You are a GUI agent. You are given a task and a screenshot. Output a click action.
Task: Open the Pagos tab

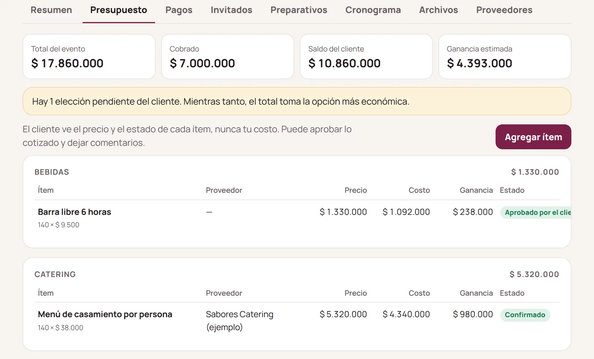179,10
